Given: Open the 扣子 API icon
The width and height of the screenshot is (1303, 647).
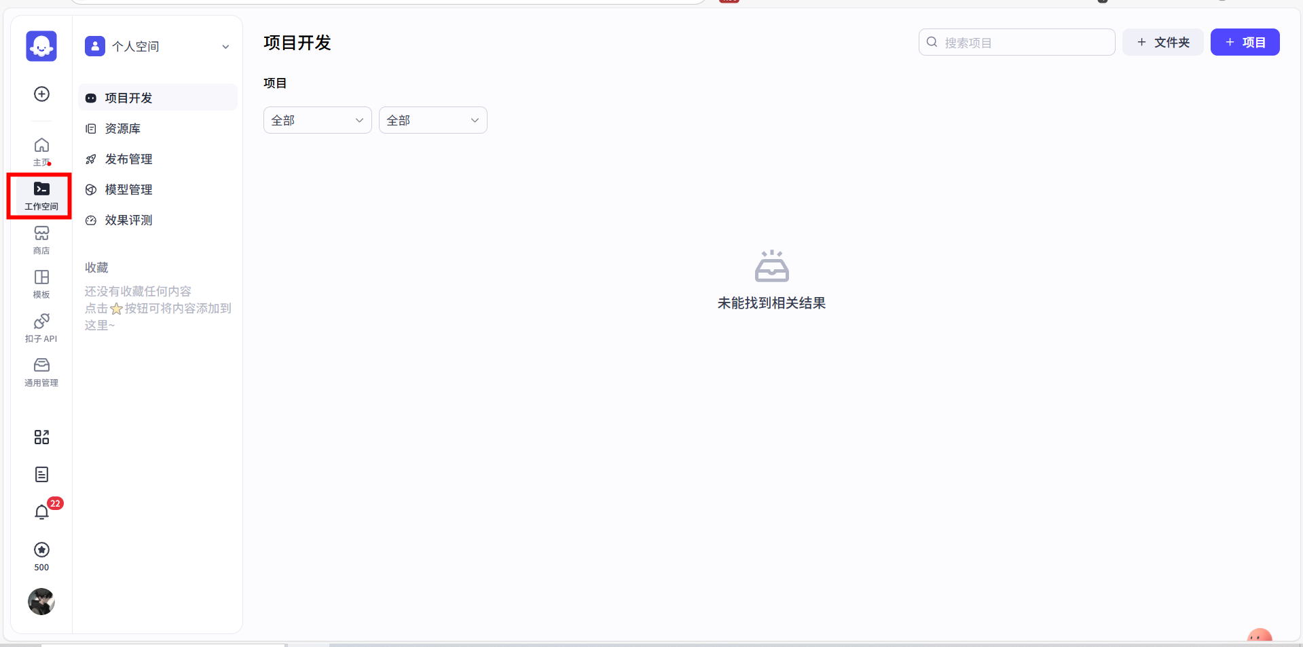Looking at the screenshot, I should [x=41, y=328].
